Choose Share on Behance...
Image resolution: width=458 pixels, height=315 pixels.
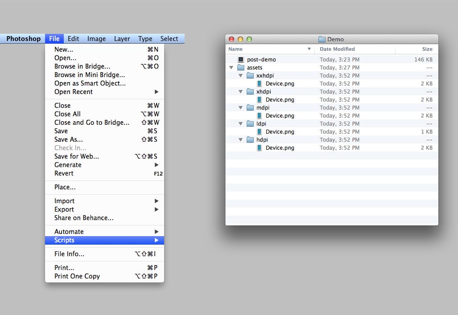tap(104, 218)
